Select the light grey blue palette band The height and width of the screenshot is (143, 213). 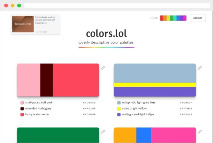tap(155, 73)
